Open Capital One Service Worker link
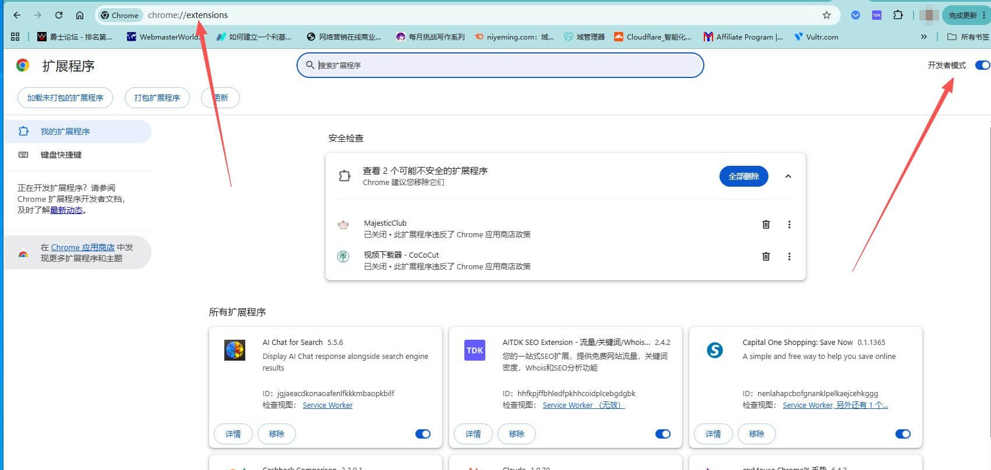991x470 pixels. (x=835, y=405)
